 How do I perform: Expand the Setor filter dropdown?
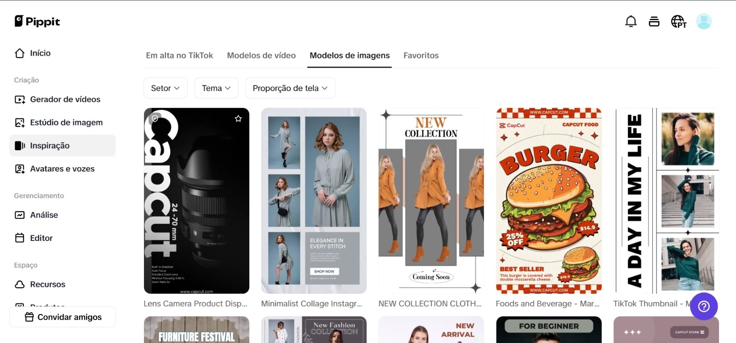(x=165, y=88)
